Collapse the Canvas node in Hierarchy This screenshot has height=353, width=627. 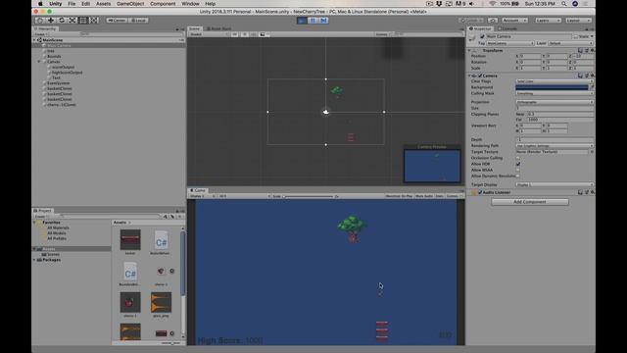(x=39, y=62)
